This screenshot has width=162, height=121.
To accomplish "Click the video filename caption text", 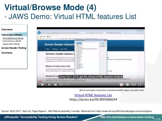I will point(111,90).
